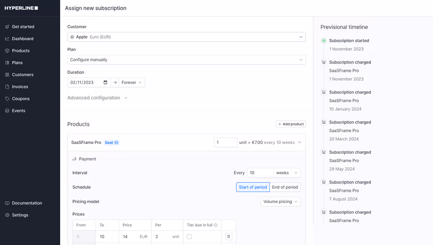Screen dimensions: 433x245
Task: Click the Hyperline logo
Action: (21, 8)
